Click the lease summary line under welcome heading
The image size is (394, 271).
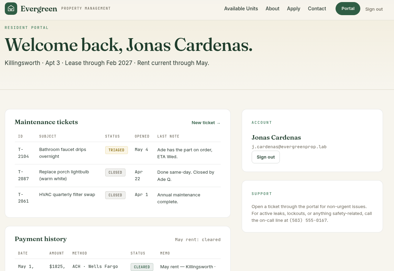coord(107,63)
